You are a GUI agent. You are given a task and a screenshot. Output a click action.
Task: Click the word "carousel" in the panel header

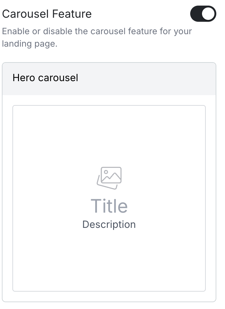[x=58, y=77]
